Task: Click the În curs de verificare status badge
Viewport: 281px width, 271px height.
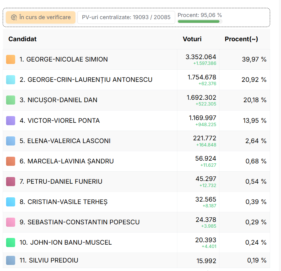Action: 41,17
